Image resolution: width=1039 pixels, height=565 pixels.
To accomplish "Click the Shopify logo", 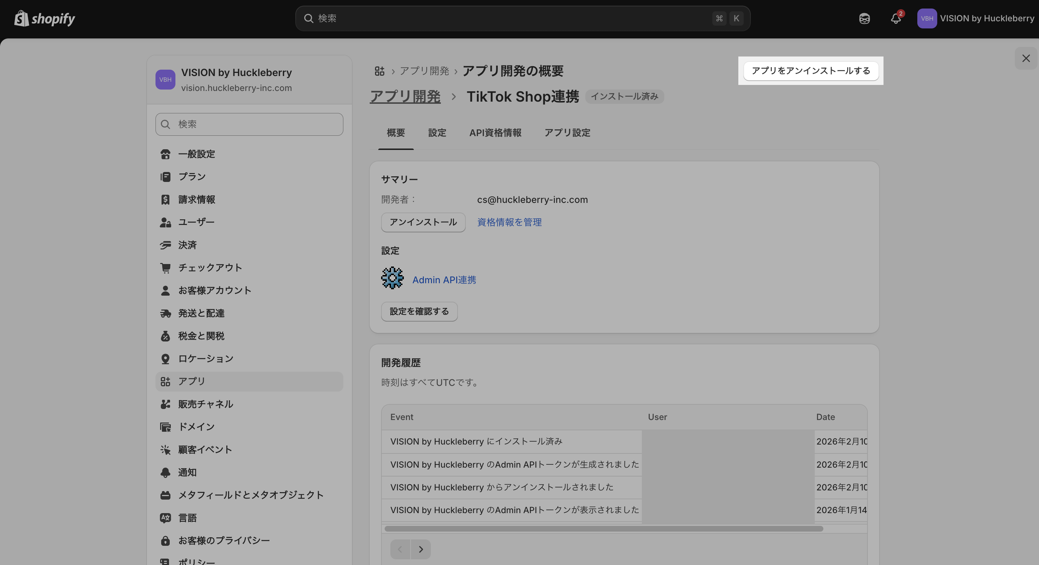I will (x=44, y=18).
